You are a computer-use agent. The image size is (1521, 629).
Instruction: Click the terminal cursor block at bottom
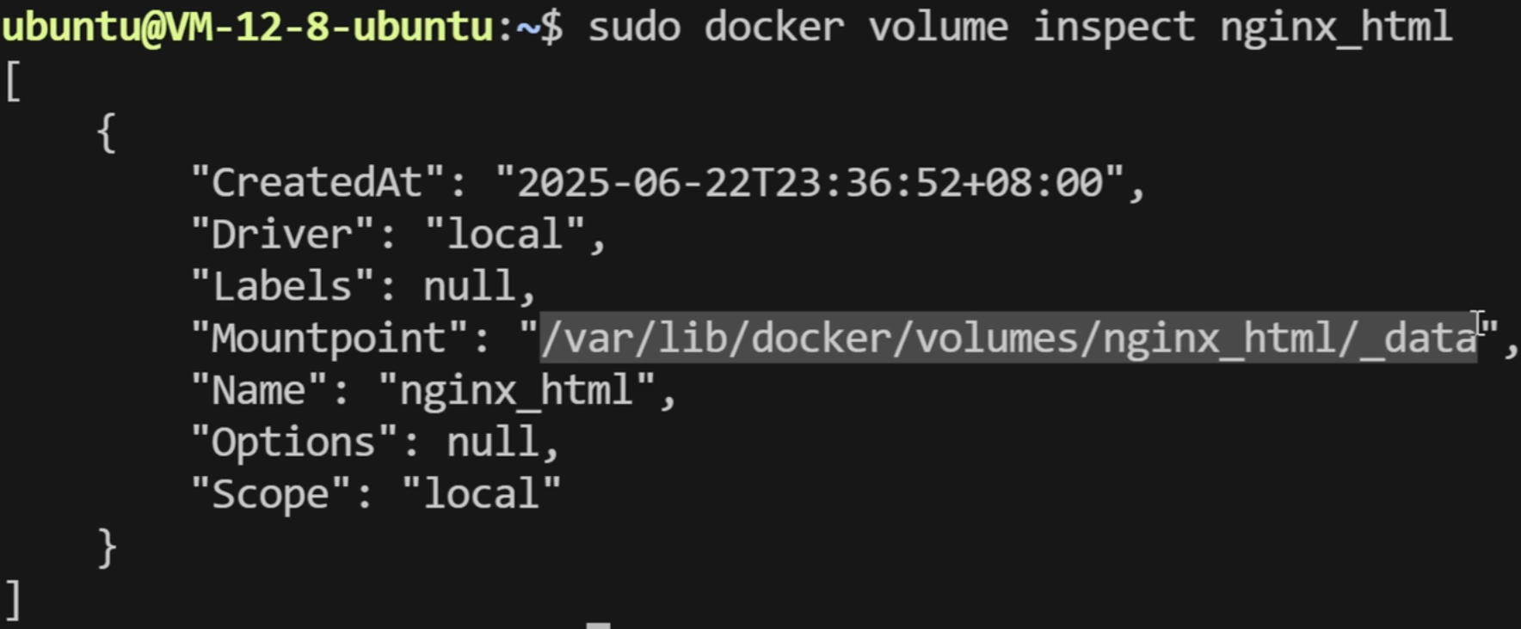tap(598, 625)
